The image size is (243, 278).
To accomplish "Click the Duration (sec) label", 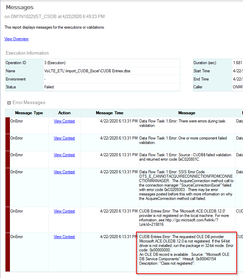I will click(205, 63).
